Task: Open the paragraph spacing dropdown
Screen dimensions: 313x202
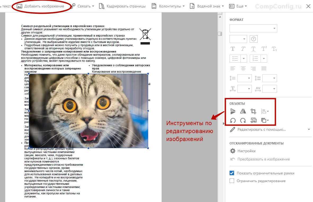Action: (270, 78)
